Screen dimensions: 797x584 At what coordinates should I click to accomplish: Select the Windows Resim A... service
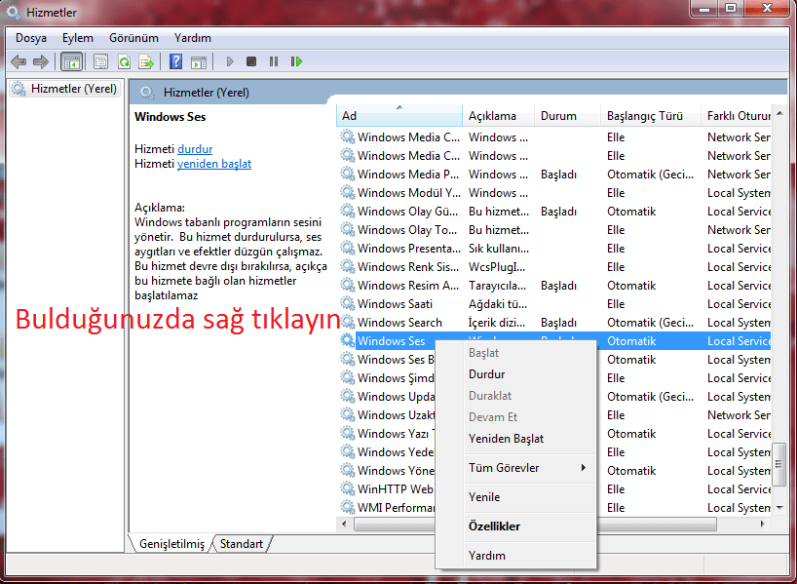pos(554,286)
